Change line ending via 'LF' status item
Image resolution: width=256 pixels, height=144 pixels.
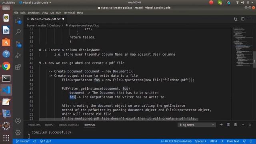222,141
